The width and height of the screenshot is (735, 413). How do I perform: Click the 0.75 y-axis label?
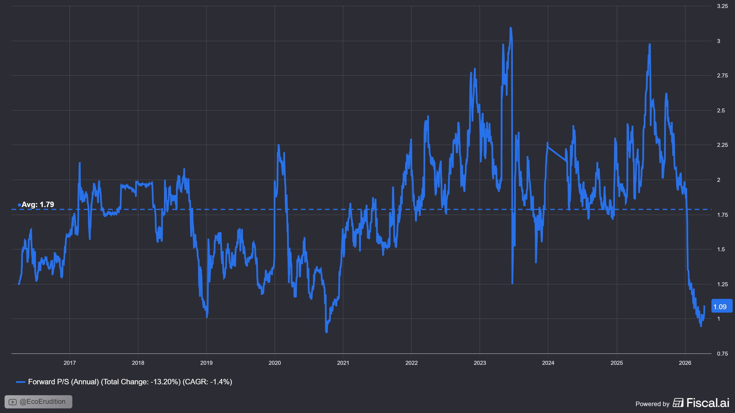[x=722, y=354]
